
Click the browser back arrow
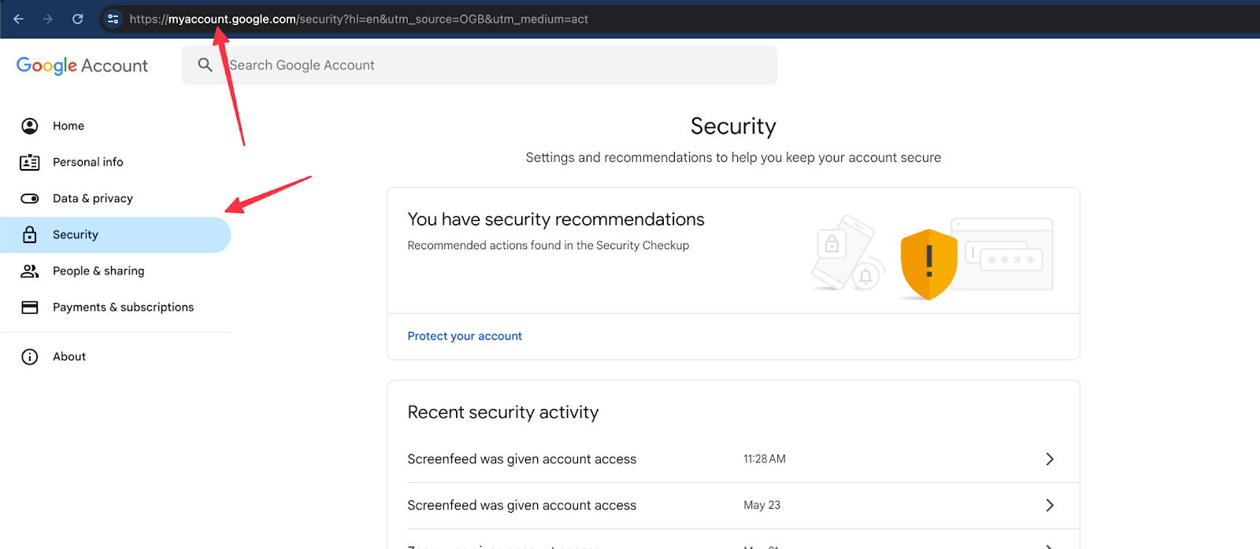pyautogui.click(x=19, y=19)
